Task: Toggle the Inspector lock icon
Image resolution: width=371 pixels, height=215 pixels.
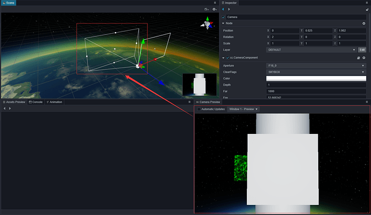Action: coord(367,10)
